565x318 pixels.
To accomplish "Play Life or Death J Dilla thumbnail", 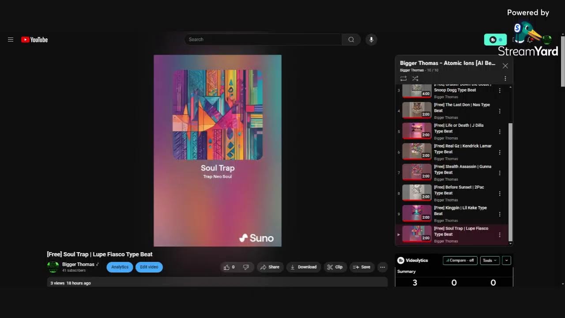I will click(417, 131).
